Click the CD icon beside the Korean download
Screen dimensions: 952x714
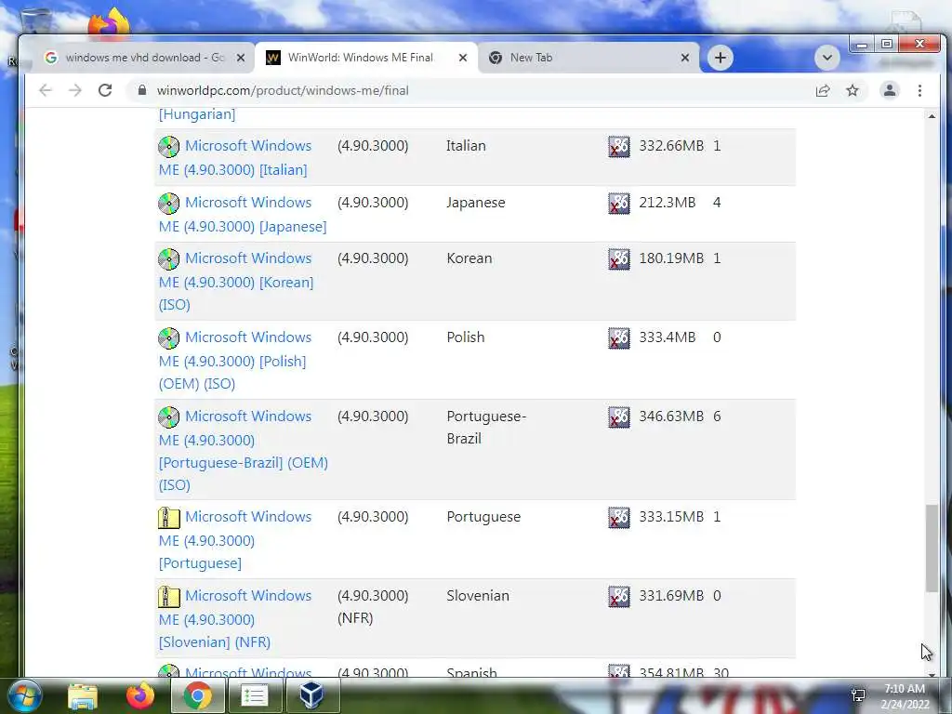coord(169,258)
